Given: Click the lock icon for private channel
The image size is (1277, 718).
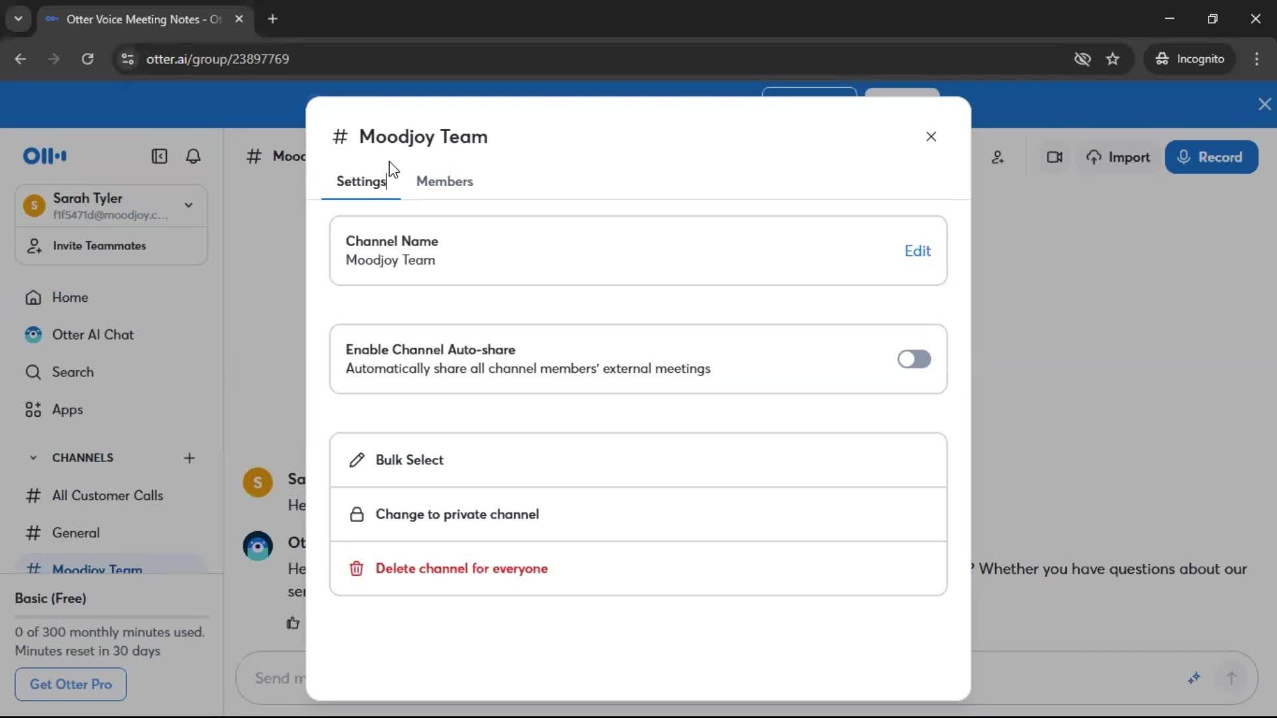Looking at the screenshot, I should tap(356, 515).
